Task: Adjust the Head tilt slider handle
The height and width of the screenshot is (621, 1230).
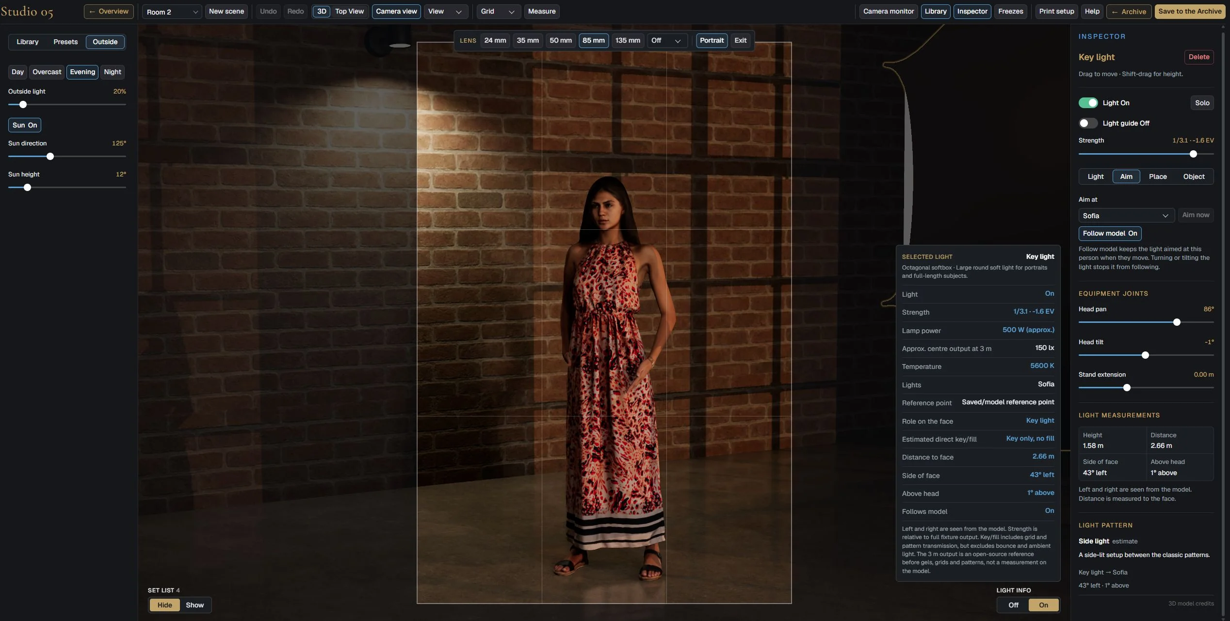Action: coord(1145,355)
